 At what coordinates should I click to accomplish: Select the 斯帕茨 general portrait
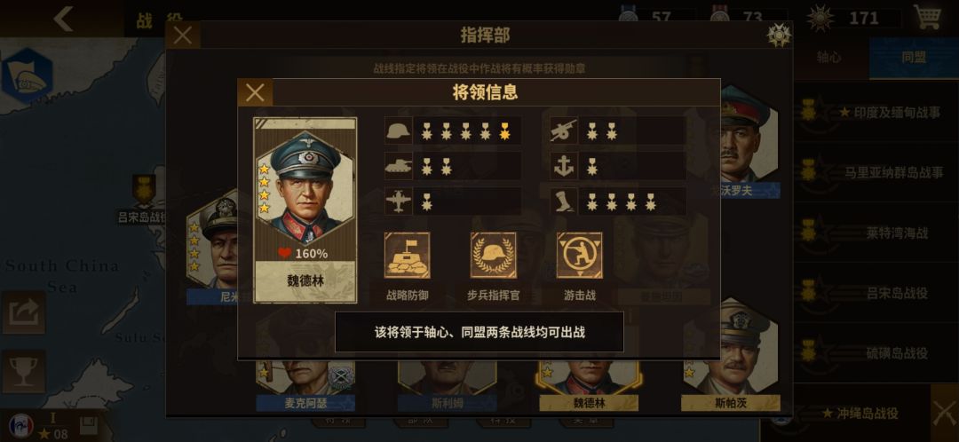pyautogui.click(x=730, y=353)
